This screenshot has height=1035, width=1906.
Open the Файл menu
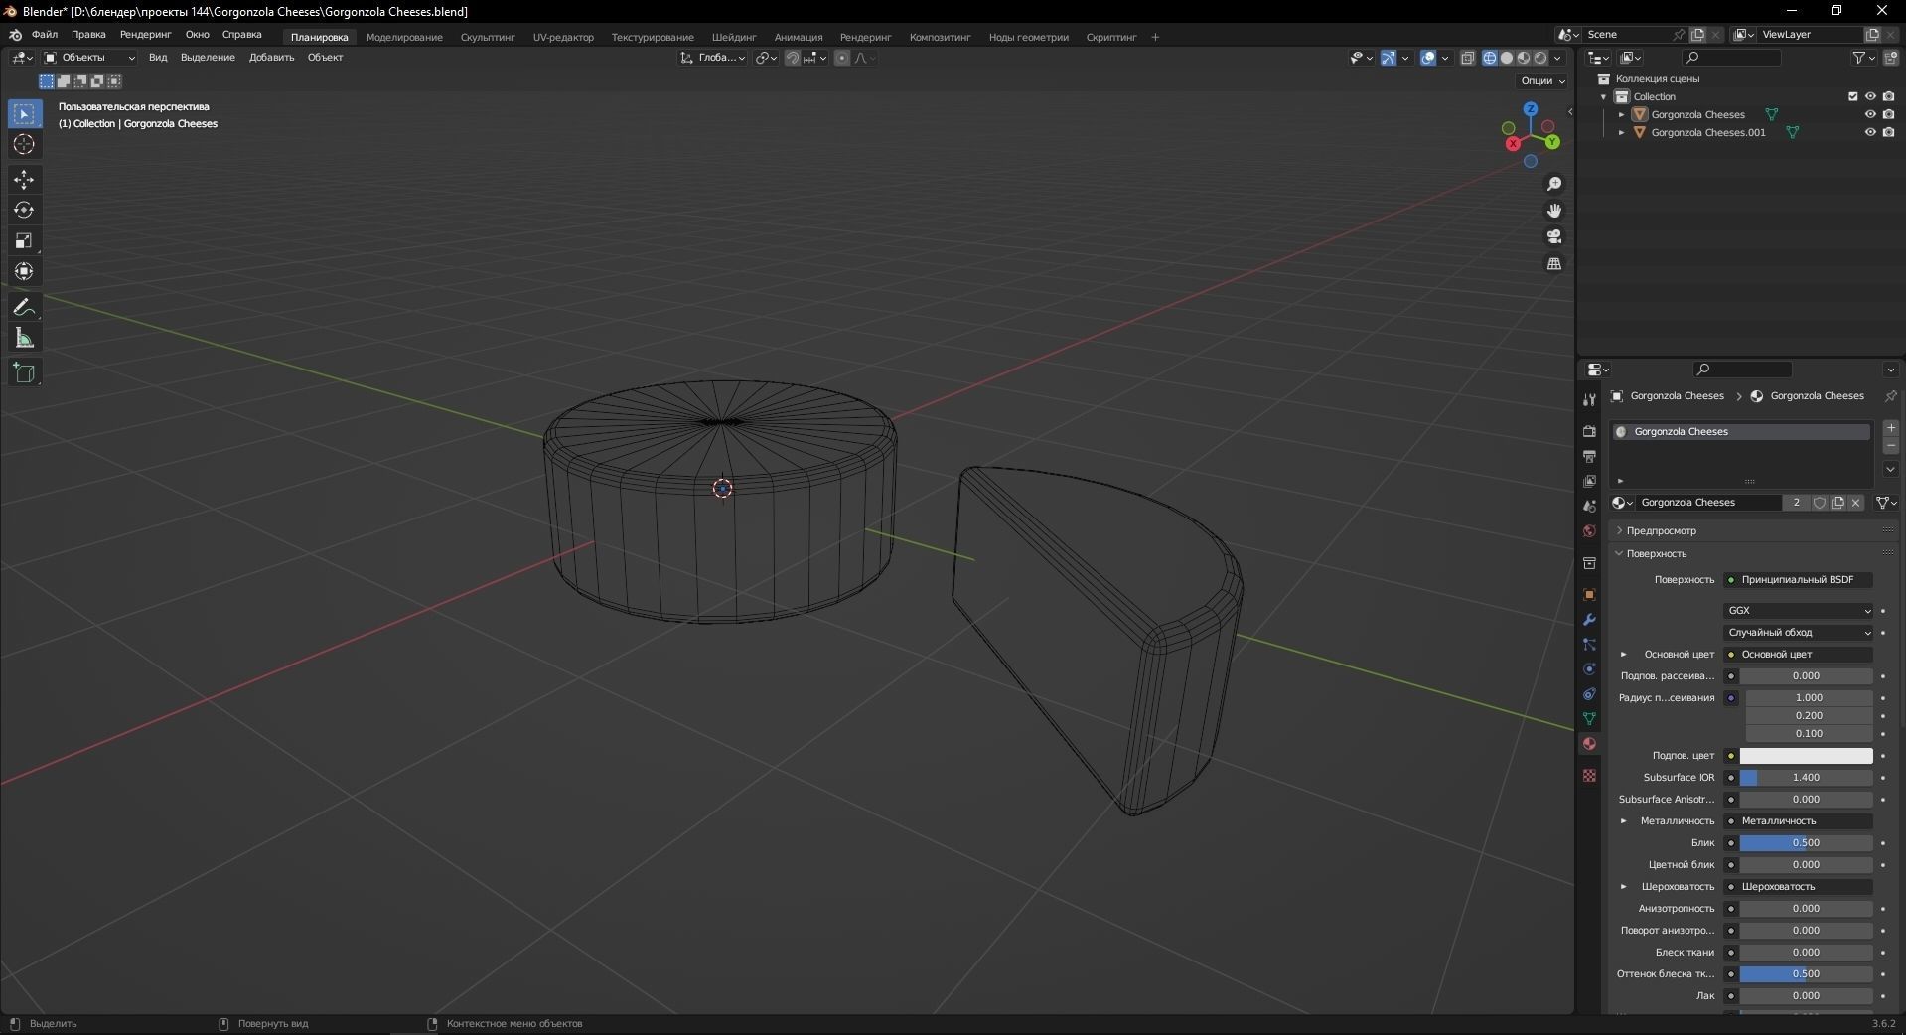coord(45,35)
